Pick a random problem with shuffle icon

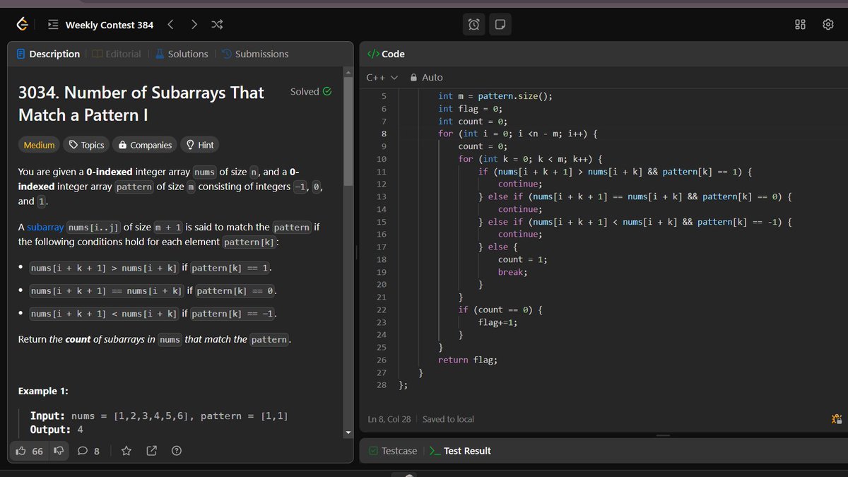click(x=217, y=25)
